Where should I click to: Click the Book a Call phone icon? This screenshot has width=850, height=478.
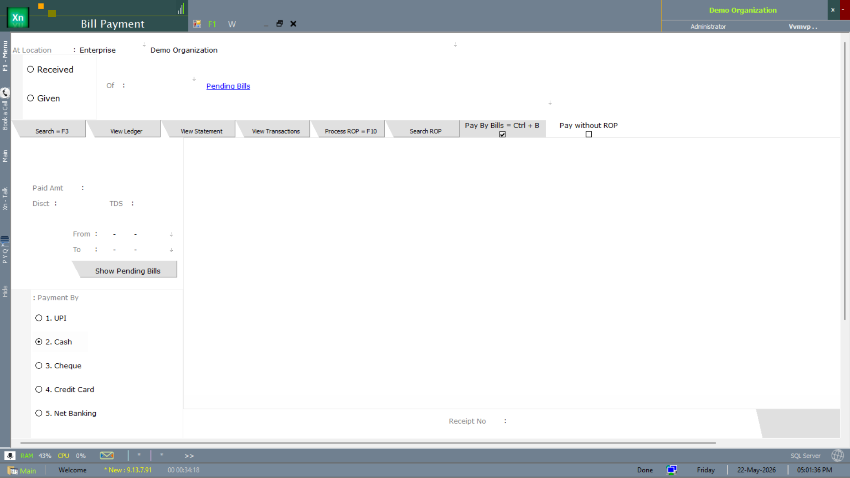5,93
